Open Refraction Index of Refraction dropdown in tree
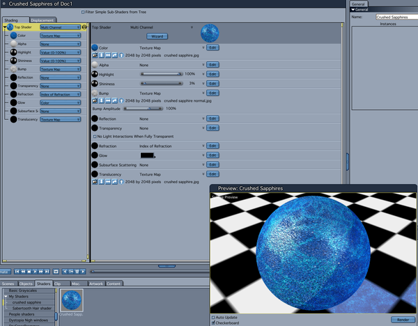The height and width of the screenshot is (326, 418). coord(60,94)
